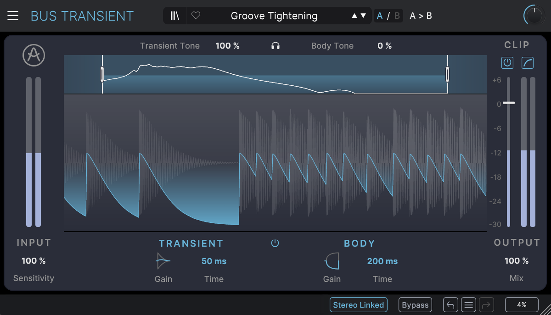Undo the last change
The height and width of the screenshot is (315, 551).
point(450,305)
